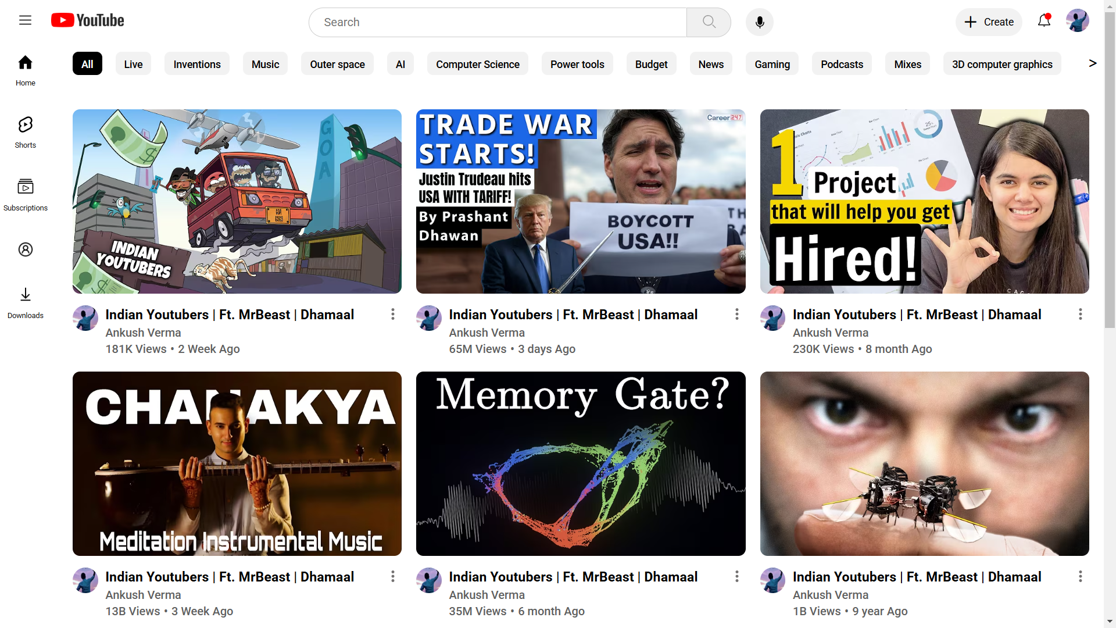
Task: Open Ankush Verma channel under 65M Views video
Action: (x=487, y=333)
